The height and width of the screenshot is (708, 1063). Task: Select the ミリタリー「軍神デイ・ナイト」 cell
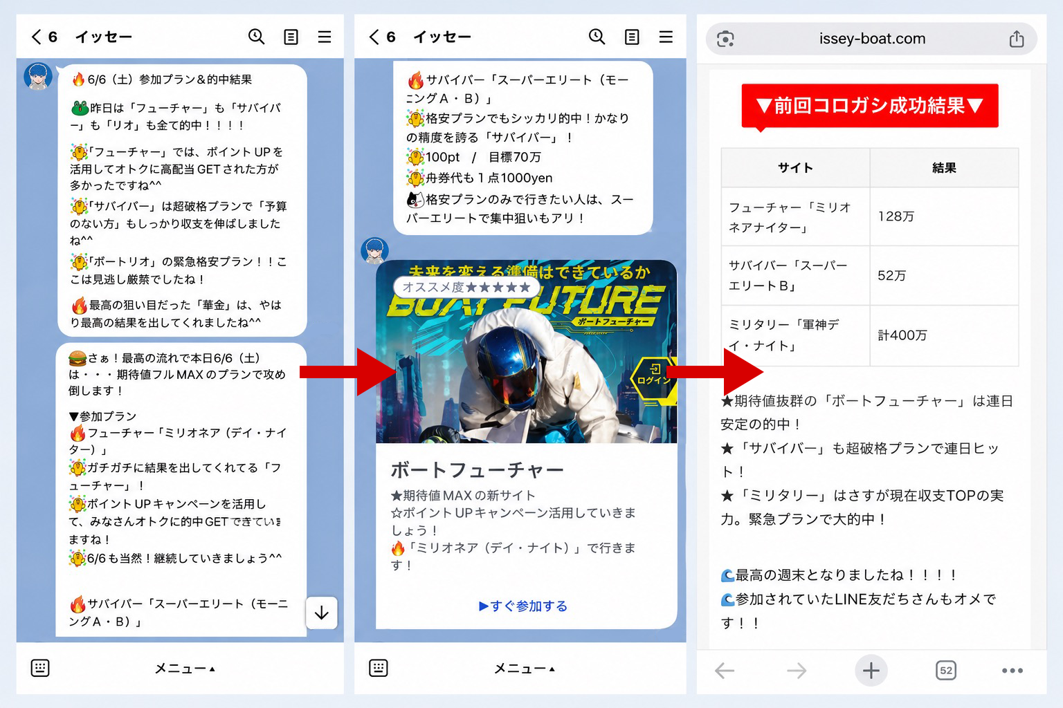click(x=795, y=335)
